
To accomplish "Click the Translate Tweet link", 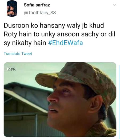I will pos(18,54).
